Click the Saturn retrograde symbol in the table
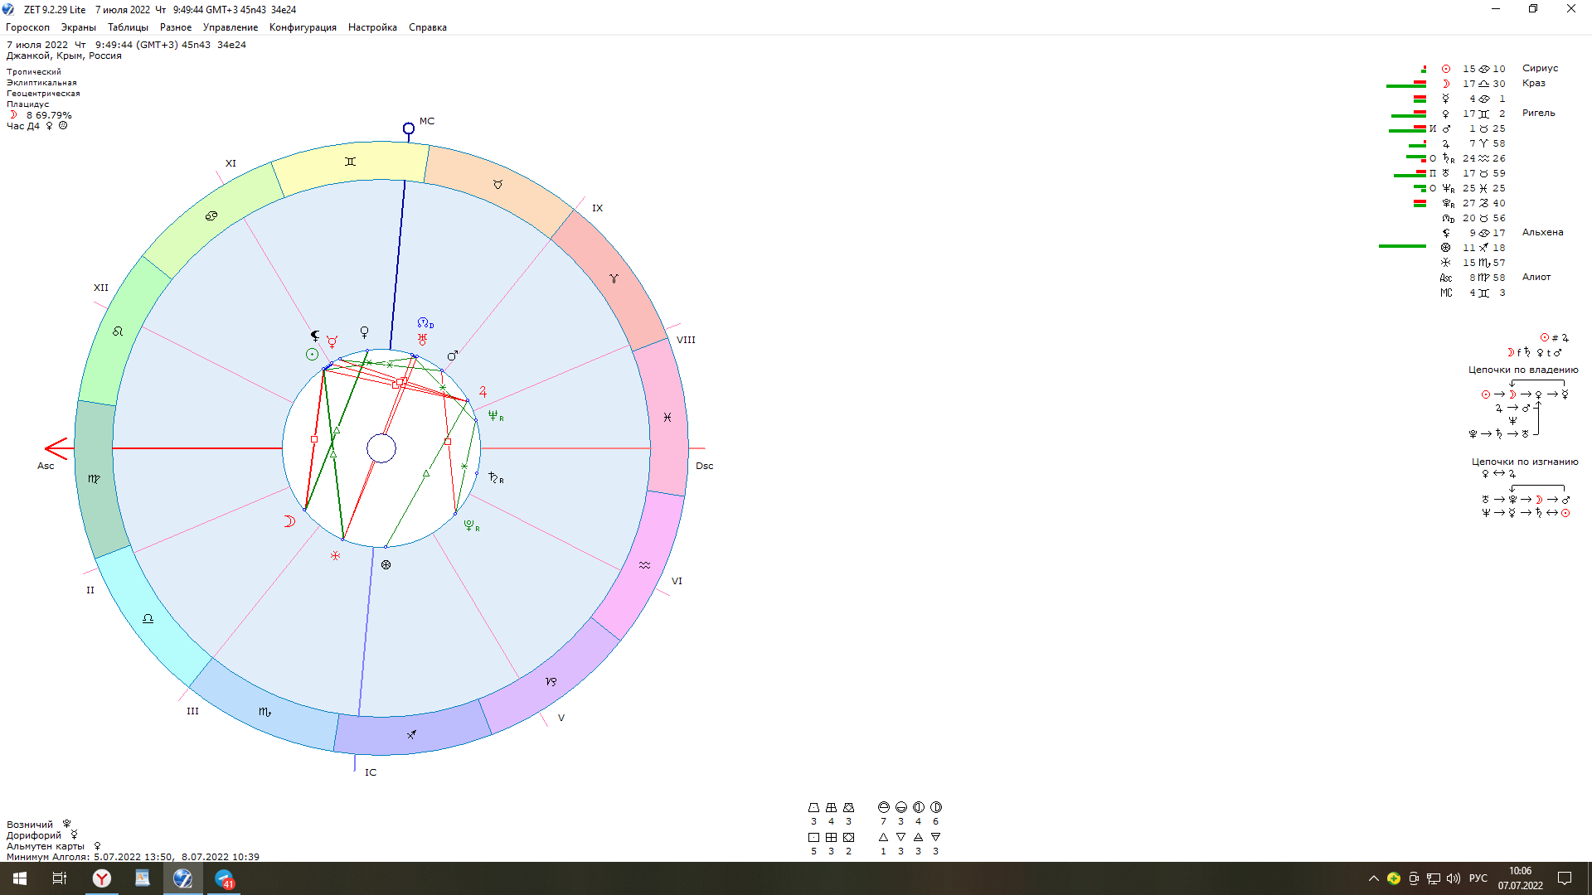The height and width of the screenshot is (895, 1592). [x=1448, y=158]
